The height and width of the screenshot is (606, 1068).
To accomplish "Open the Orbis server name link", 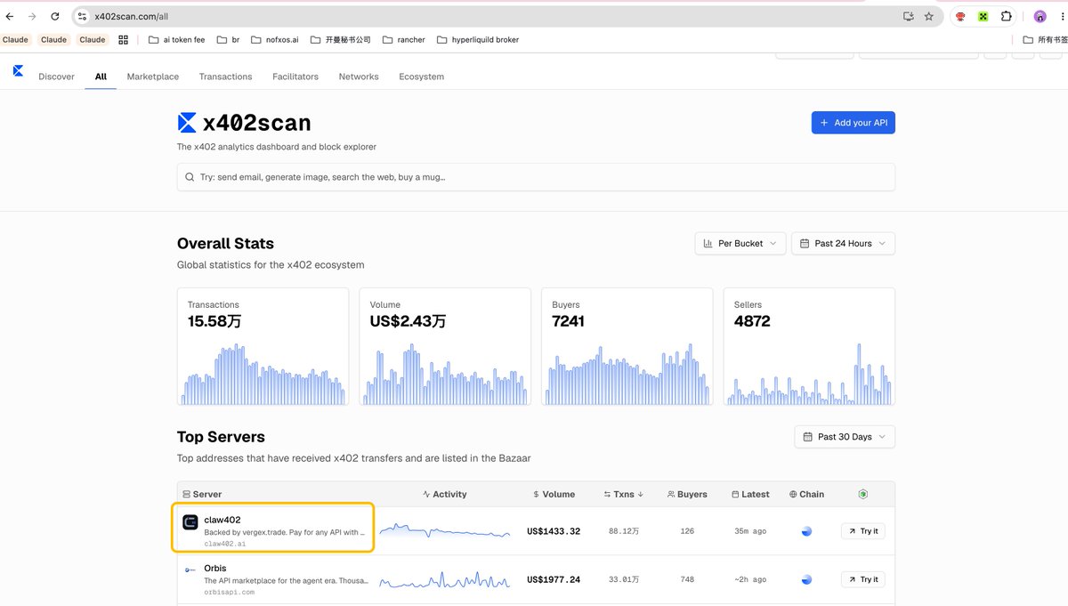I will 215,568.
